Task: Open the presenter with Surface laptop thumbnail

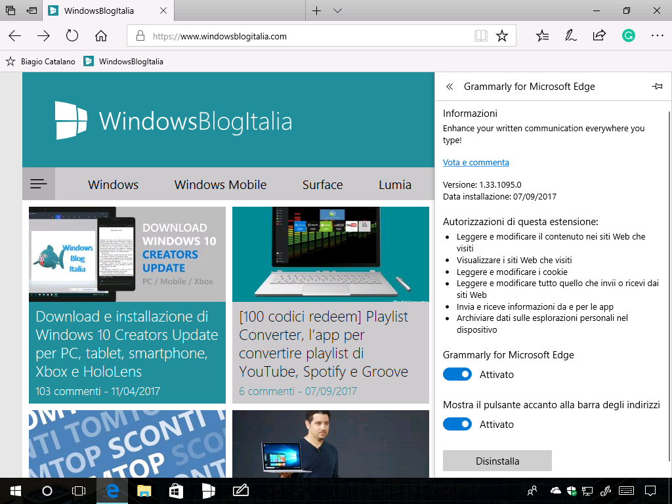Action: [331, 444]
